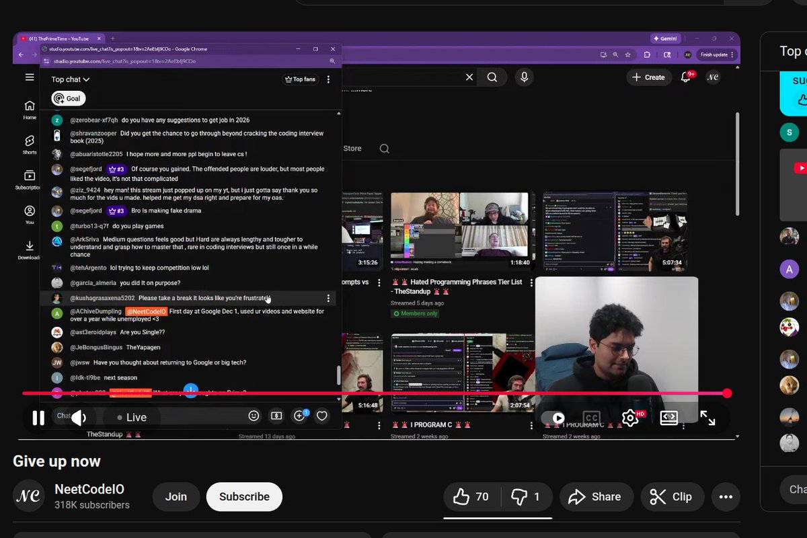Dislike the video with the thumbs-down button
This screenshot has width=807, height=538.
(526, 496)
